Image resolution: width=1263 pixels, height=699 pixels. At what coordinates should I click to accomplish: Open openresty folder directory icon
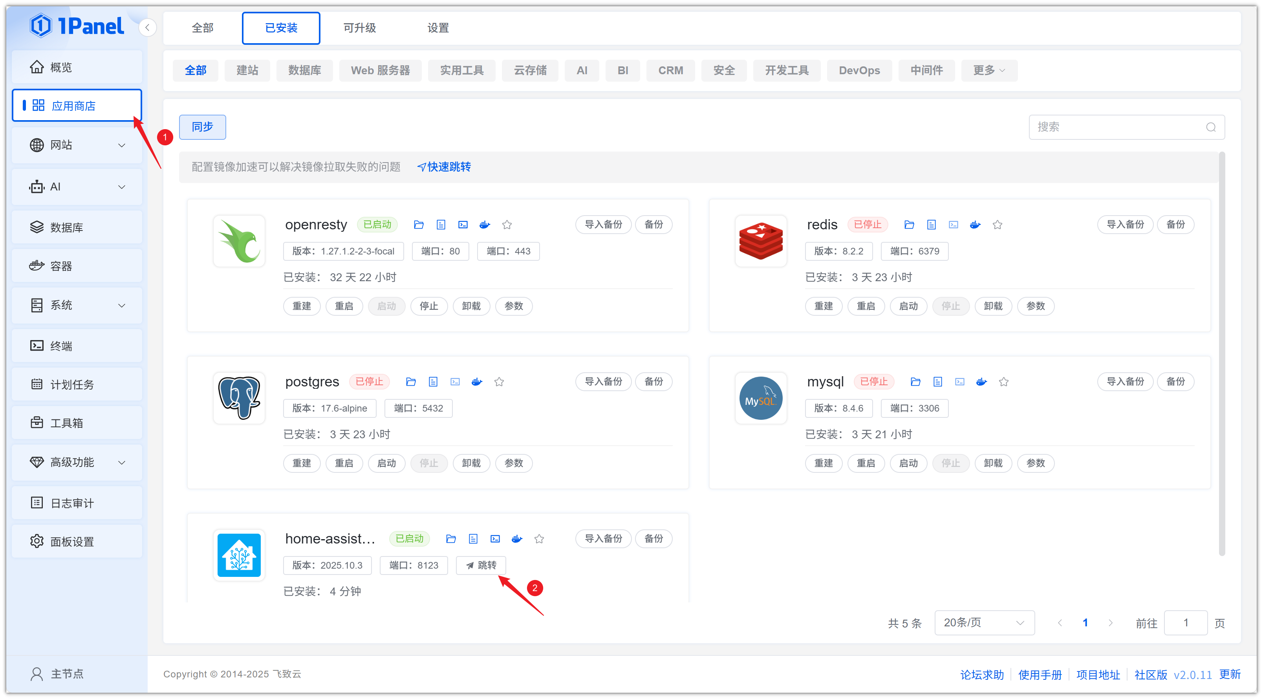pyautogui.click(x=418, y=225)
